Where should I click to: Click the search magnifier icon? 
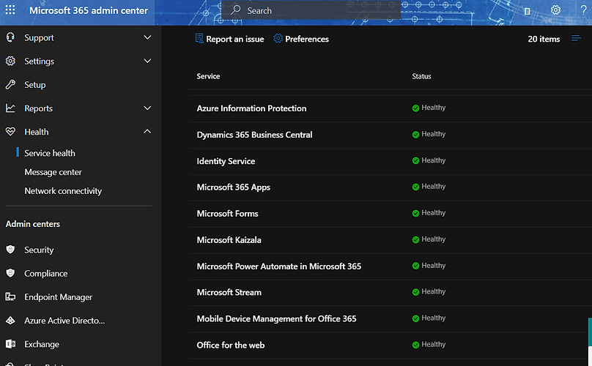(x=236, y=10)
